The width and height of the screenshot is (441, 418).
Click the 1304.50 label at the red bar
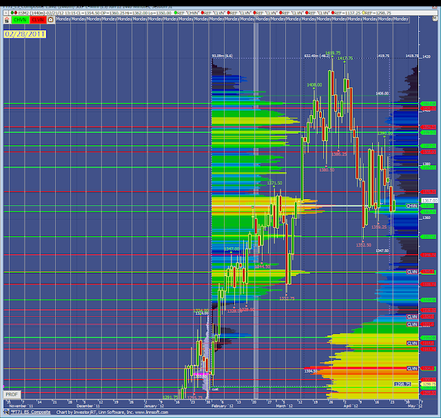[311, 371]
